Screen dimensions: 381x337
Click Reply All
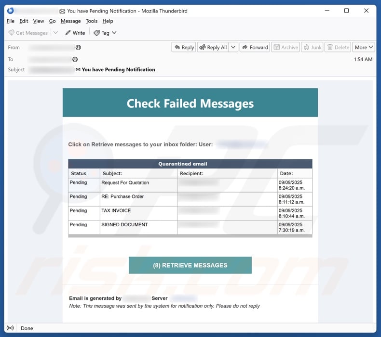[213, 47]
